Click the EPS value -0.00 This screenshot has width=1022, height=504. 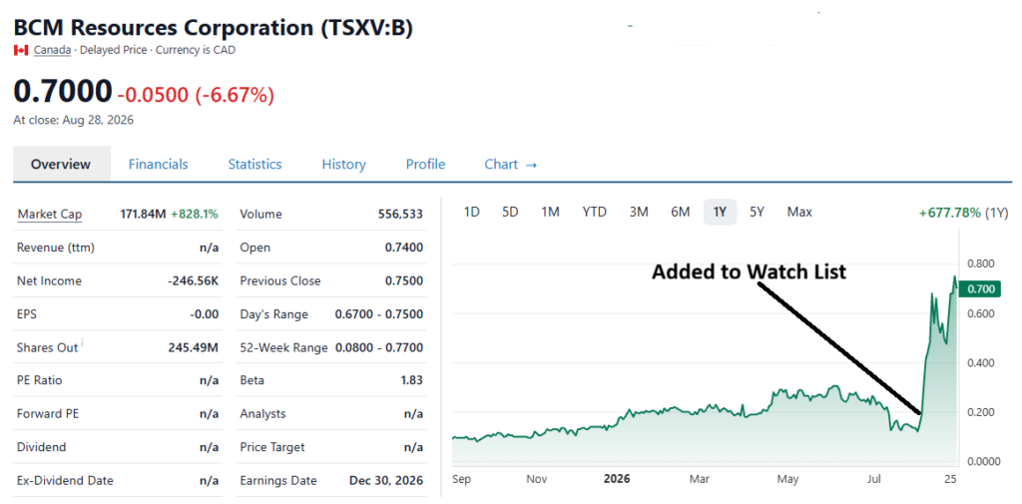pyautogui.click(x=204, y=314)
